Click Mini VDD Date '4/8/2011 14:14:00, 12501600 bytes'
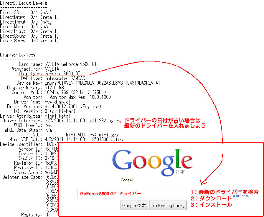The image size is (264, 217). point(84,139)
